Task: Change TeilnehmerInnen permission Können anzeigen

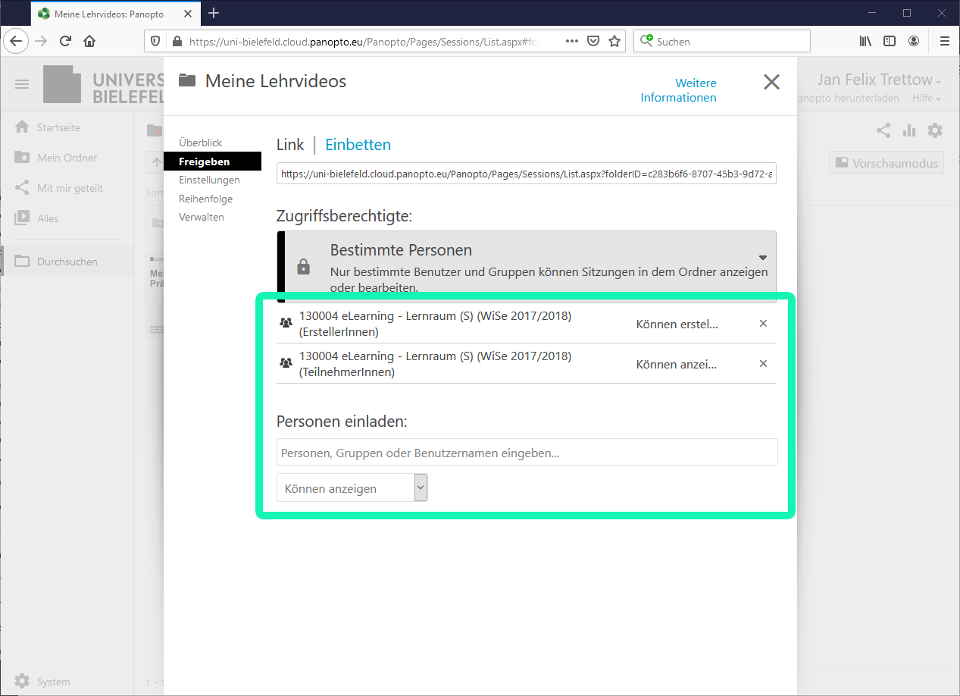Action: 677,365
